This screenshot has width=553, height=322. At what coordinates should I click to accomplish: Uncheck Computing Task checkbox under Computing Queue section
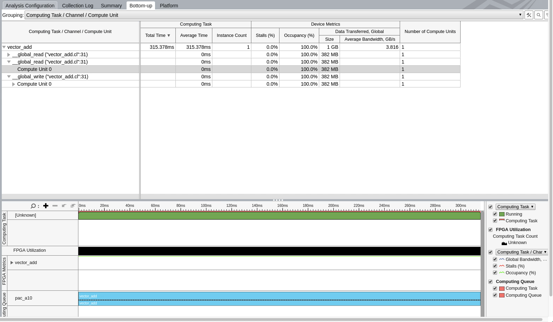(495, 288)
